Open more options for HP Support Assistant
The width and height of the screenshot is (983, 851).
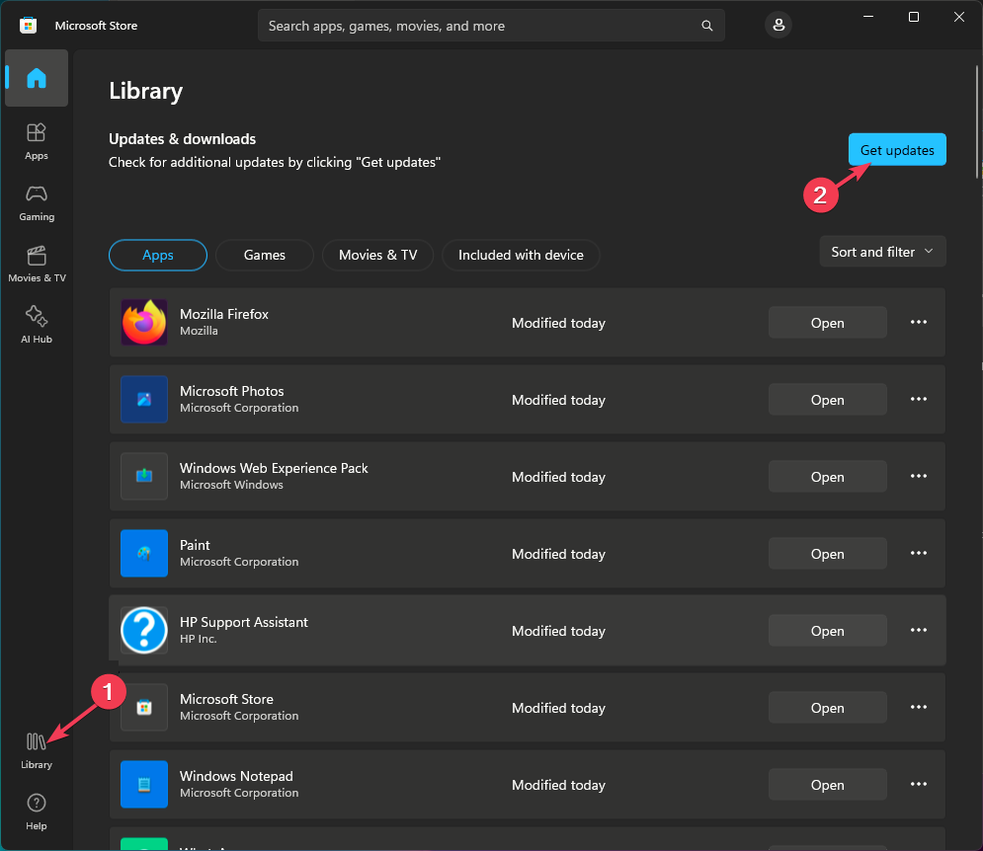(919, 631)
